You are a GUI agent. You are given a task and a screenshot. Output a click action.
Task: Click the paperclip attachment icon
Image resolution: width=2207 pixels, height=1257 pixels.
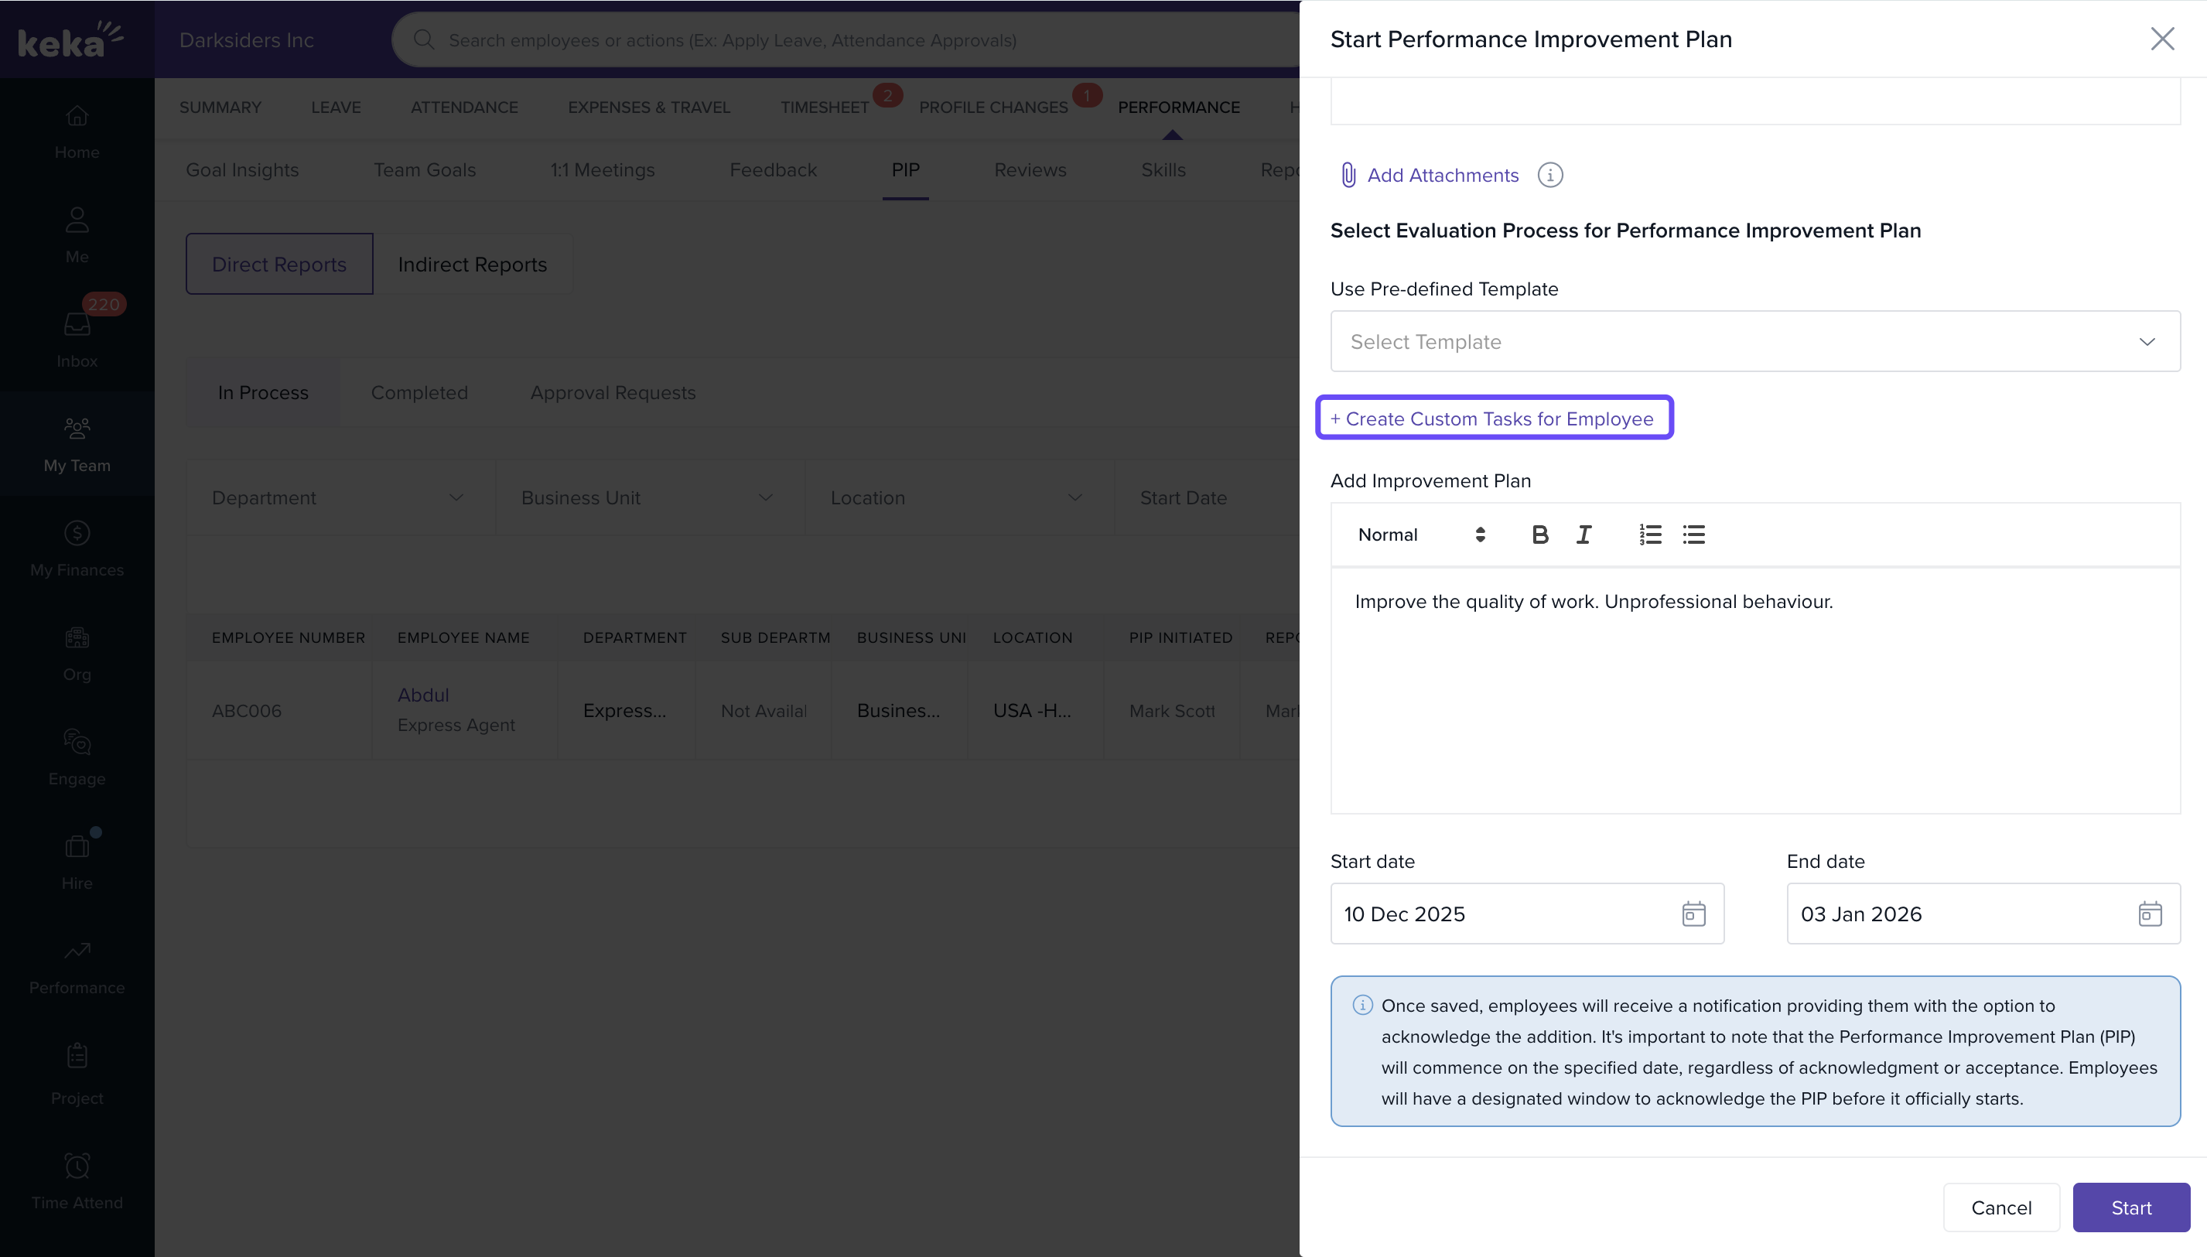tap(1348, 176)
